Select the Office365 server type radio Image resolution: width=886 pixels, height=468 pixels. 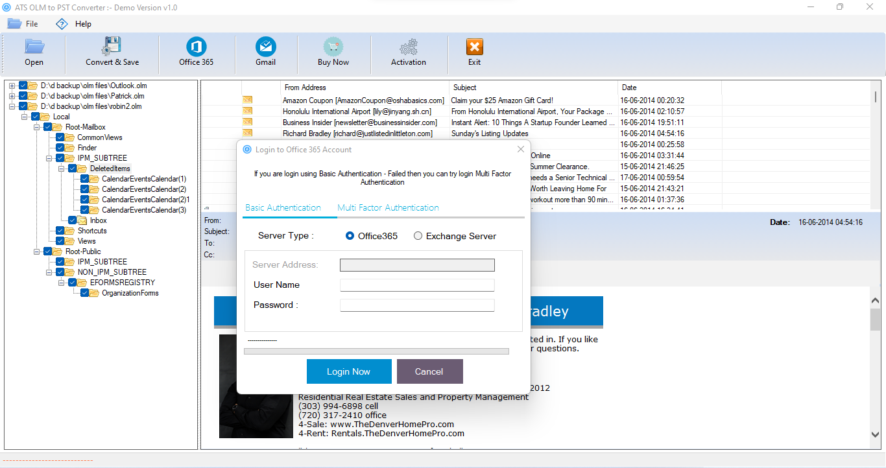coord(350,236)
